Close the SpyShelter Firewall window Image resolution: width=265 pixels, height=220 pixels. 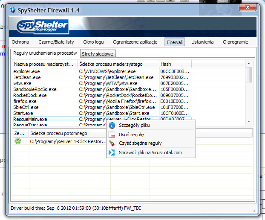248,7
